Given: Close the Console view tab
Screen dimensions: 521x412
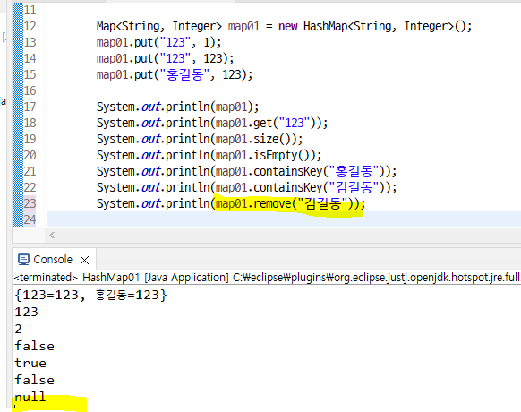Looking at the screenshot, I should coord(85,260).
